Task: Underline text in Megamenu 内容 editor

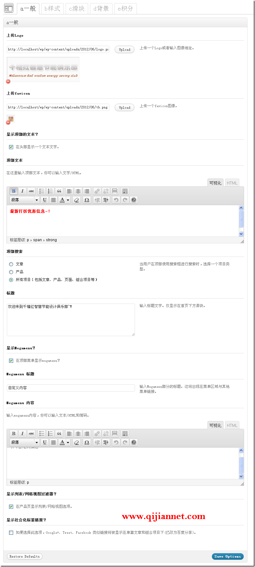Action: click(x=45, y=442)
